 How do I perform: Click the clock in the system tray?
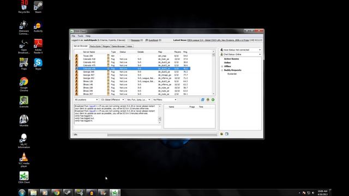(x=322, y=193)
